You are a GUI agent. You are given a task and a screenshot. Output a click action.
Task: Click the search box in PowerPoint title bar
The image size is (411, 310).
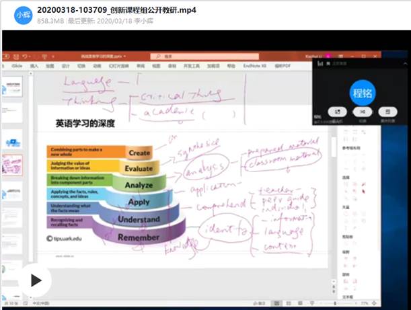tap(178, 56)
